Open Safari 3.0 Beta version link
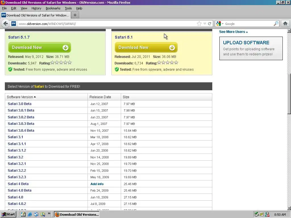 (x=20, y=104)
